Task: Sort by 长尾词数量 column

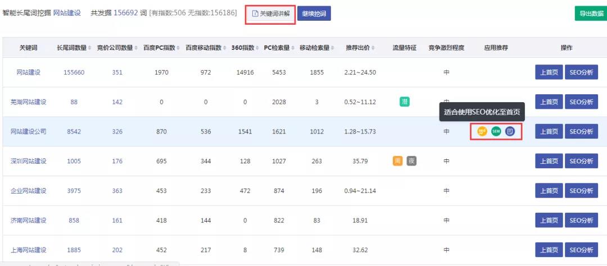Action: (x=74, y=48)
